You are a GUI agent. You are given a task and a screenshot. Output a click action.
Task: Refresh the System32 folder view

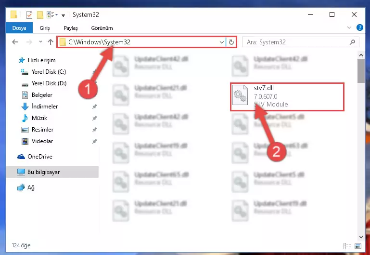[231, 42]
